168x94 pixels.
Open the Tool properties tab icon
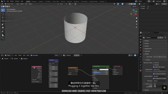point(141,36)
